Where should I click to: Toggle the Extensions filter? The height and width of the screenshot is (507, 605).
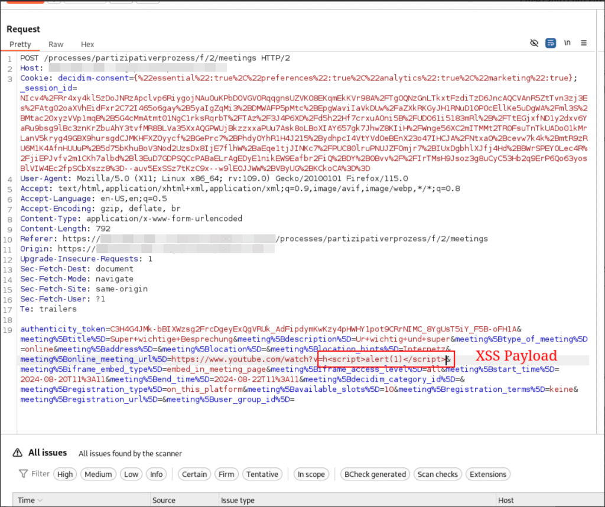tap(487, 474)
